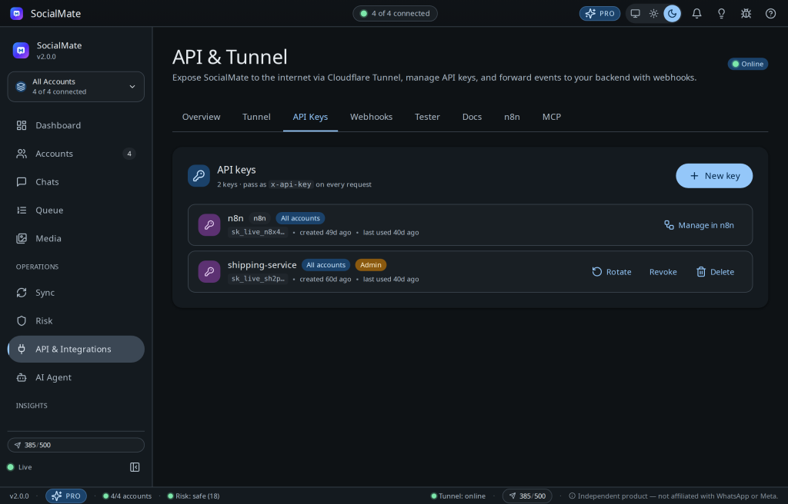Viewport: 788px width, 504px height.
Task: Click the Accounts count badge 4
Action: [129, 154]
